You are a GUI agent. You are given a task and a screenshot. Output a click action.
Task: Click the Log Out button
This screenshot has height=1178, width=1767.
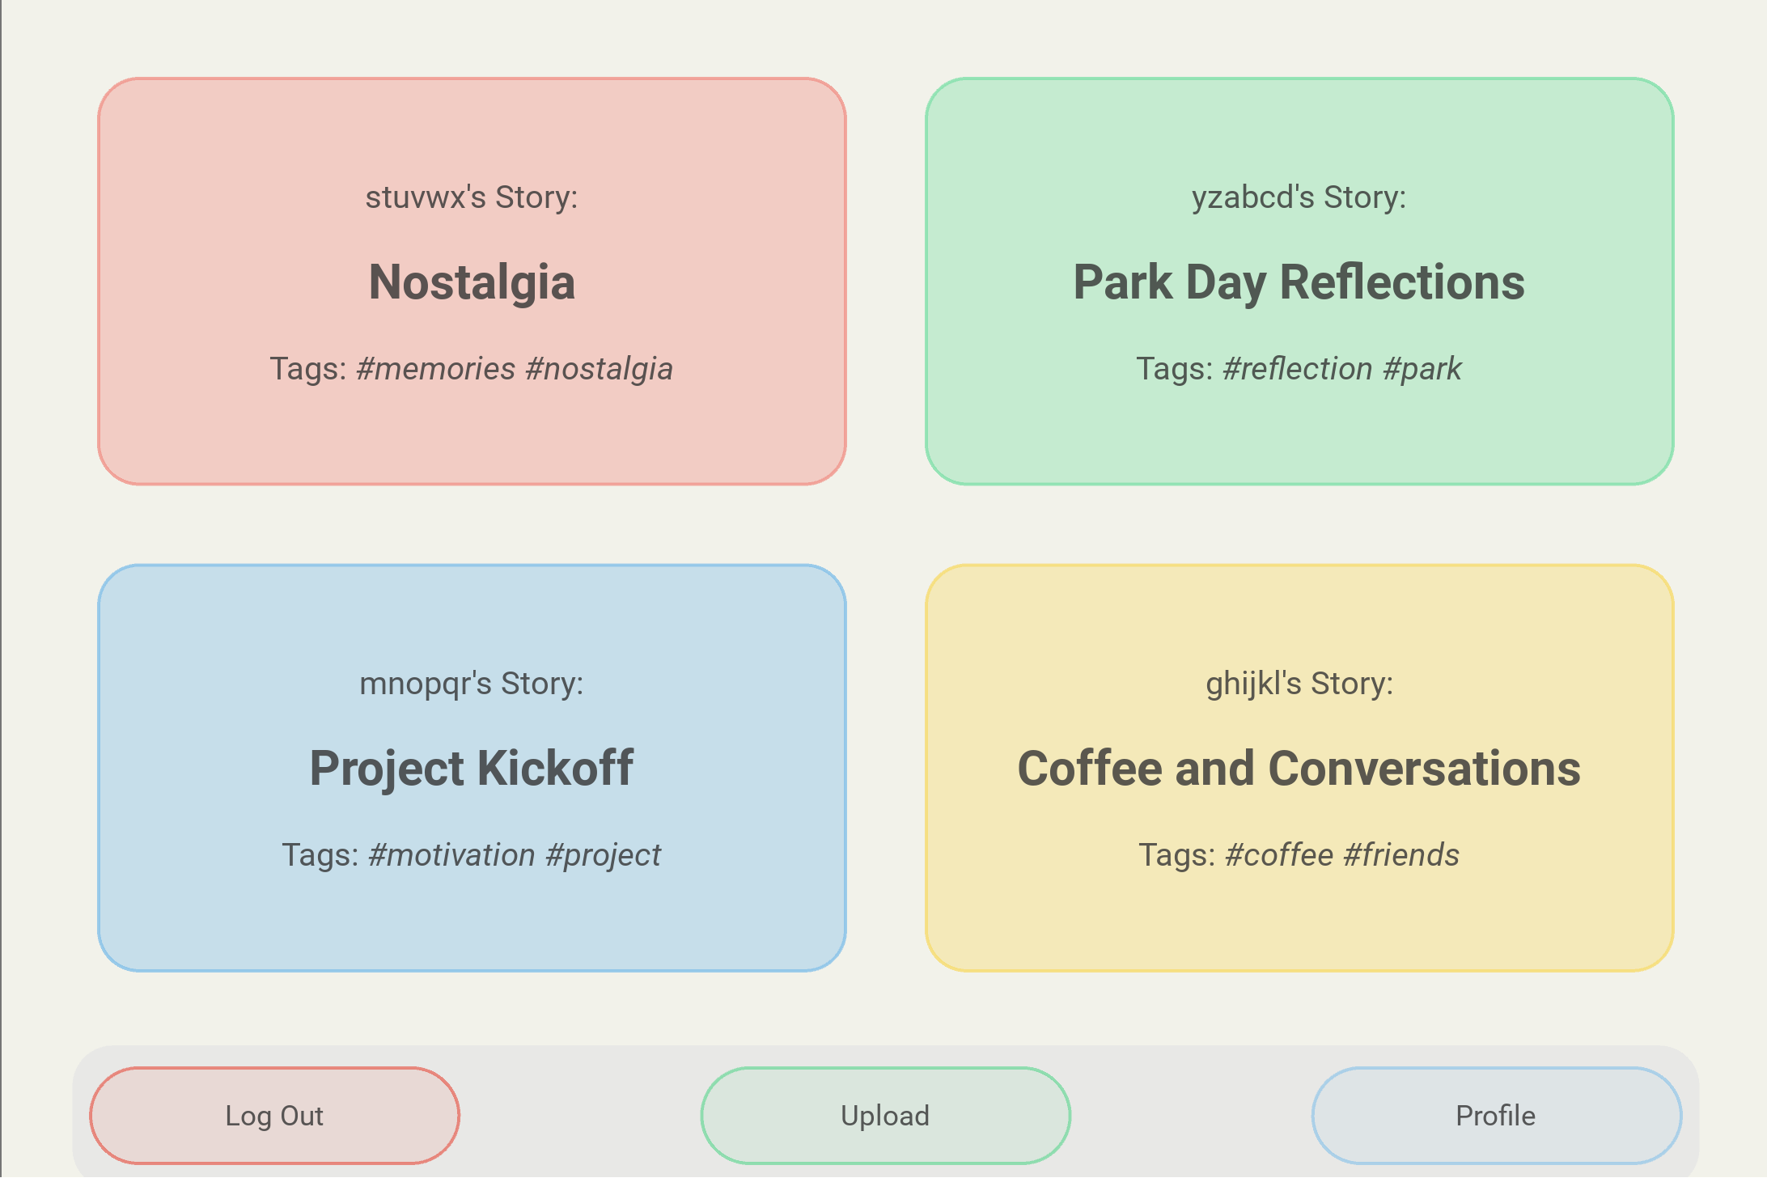point(274,1116)
